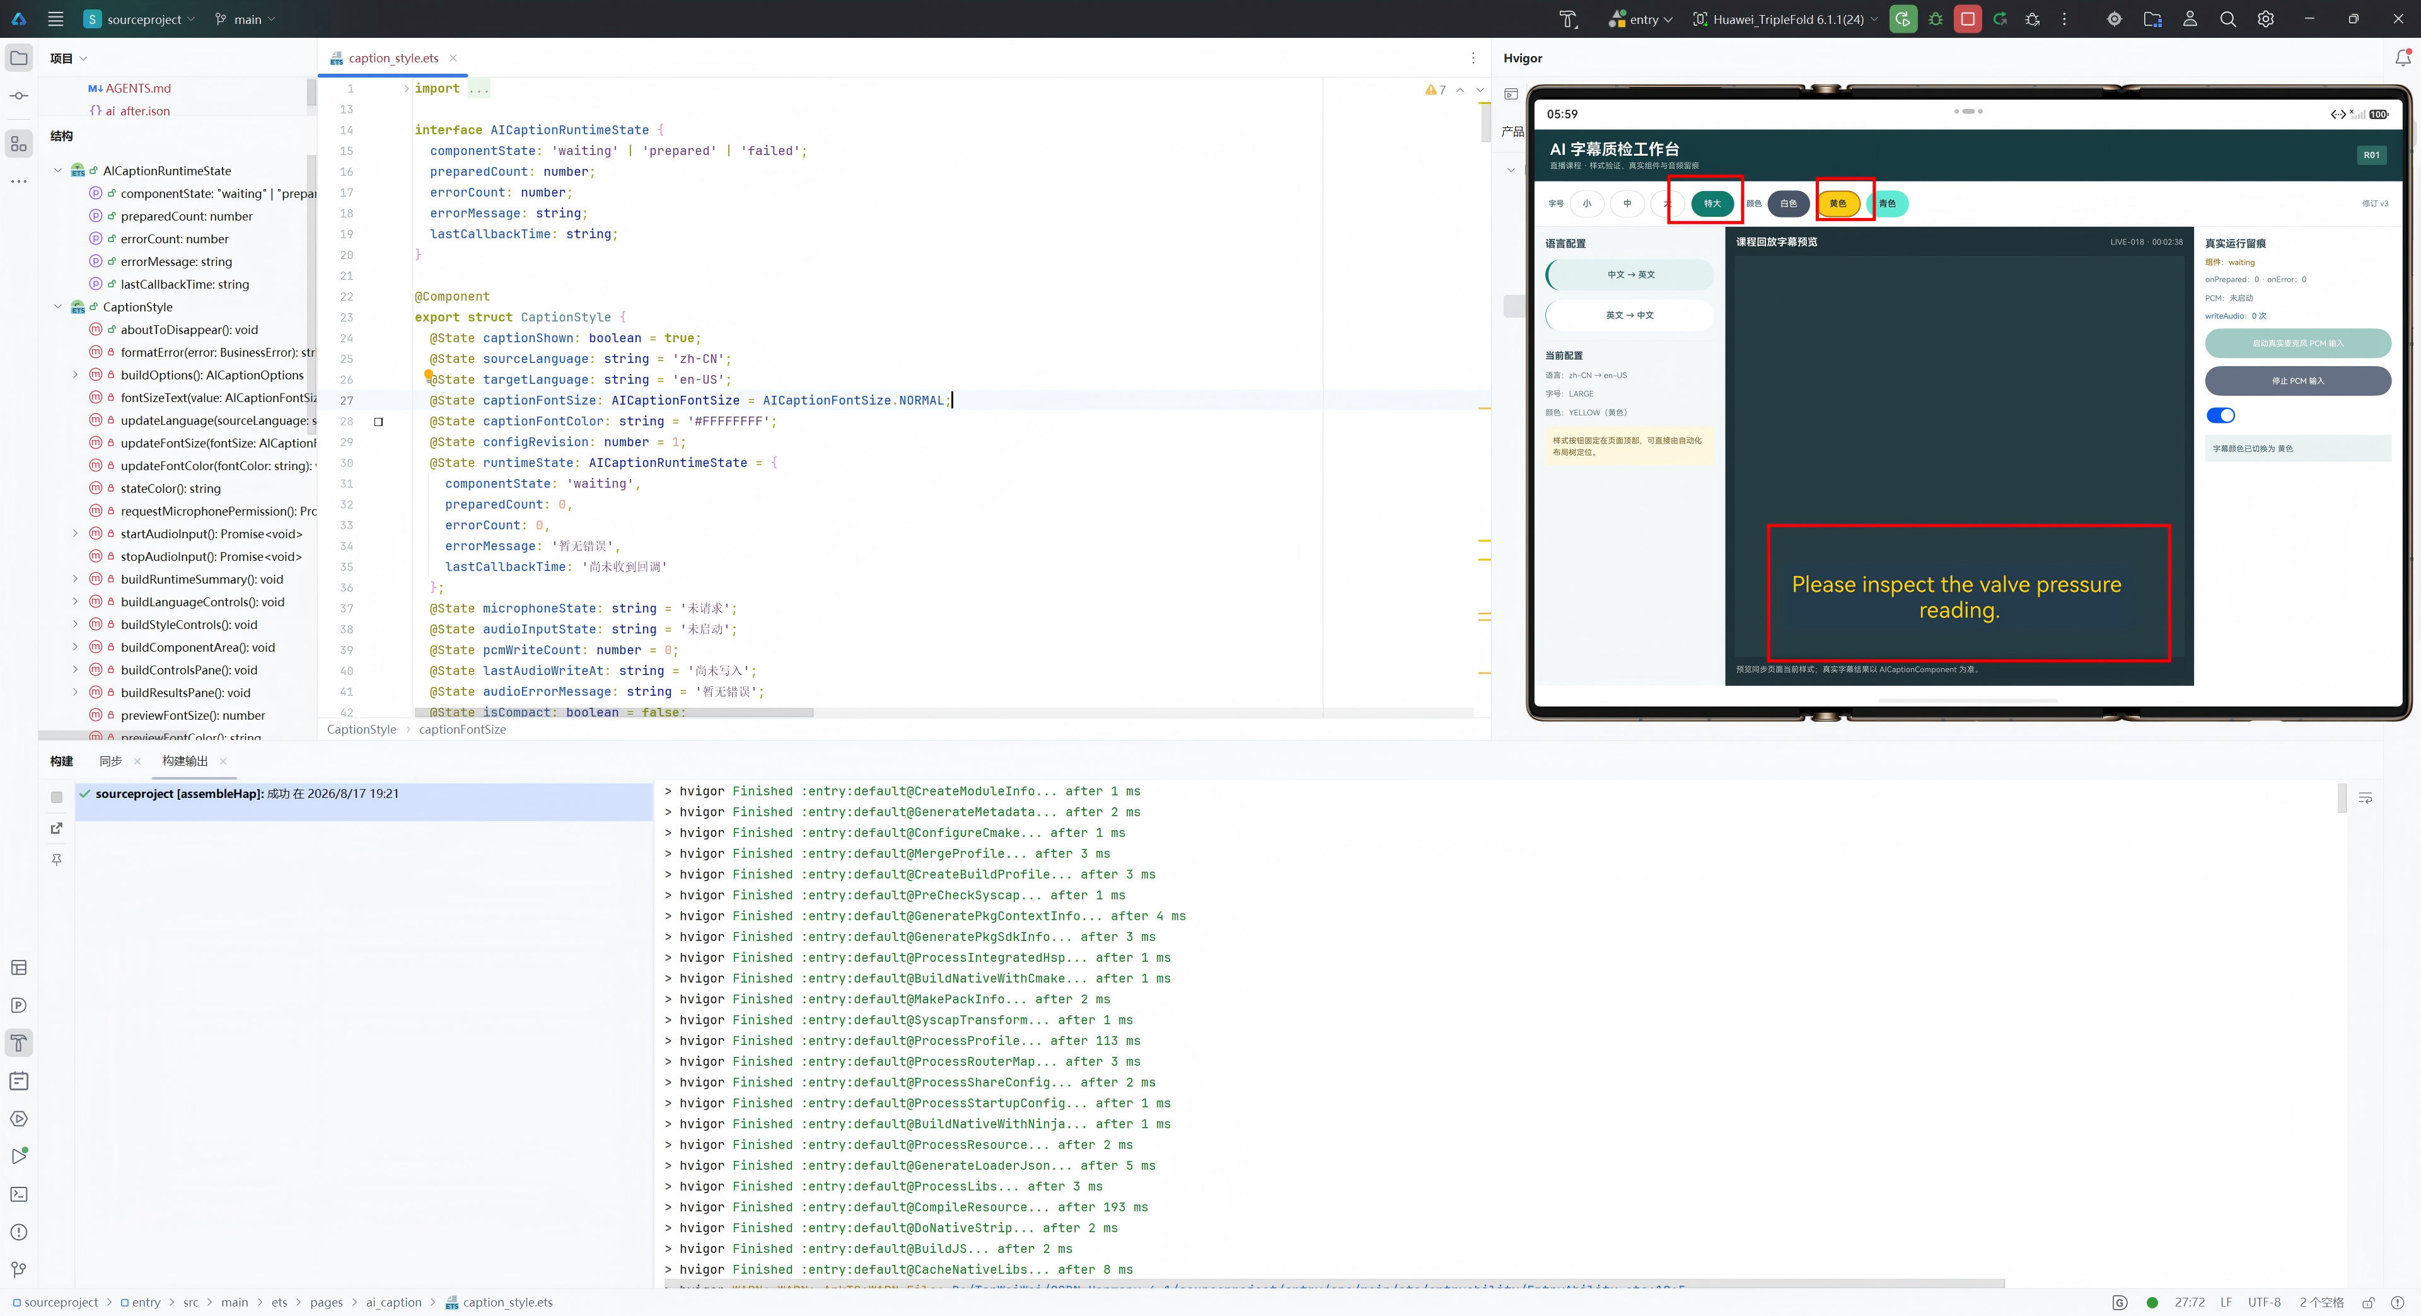Viewport: 2421px width, 1316px height.
Task: Expand folded import block on line 1
Action: [x=406, y=88]
